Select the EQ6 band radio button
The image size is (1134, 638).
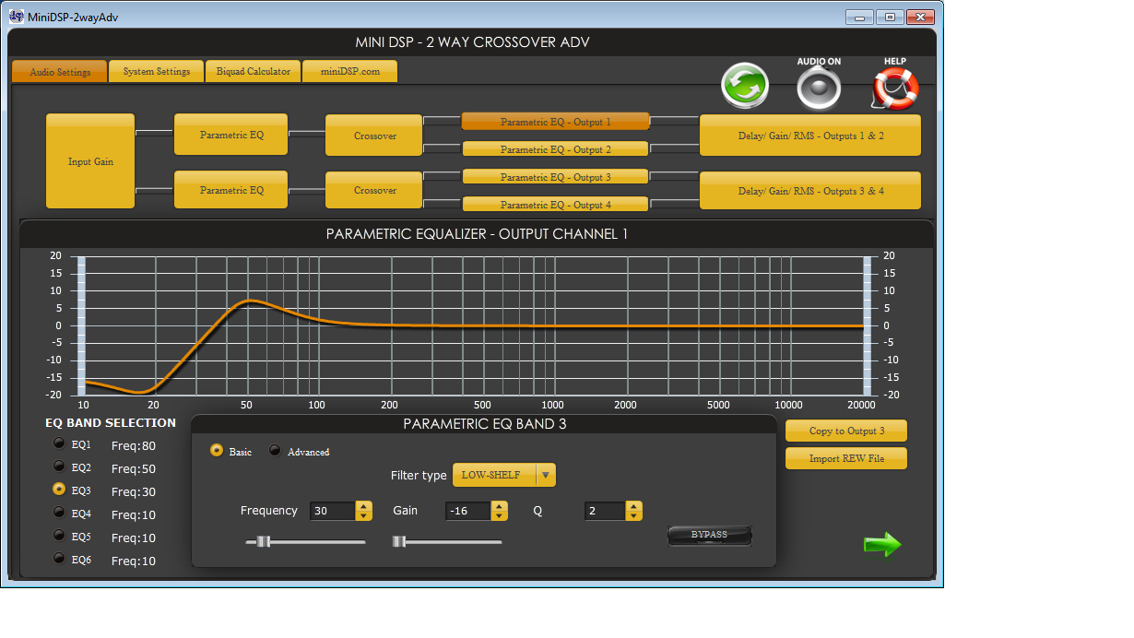(59, 559)
